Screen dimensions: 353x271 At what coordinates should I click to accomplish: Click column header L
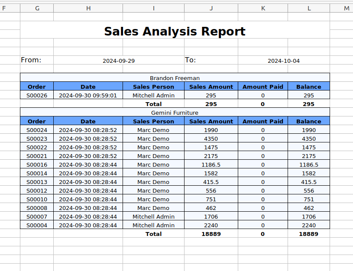coord(309,8)
